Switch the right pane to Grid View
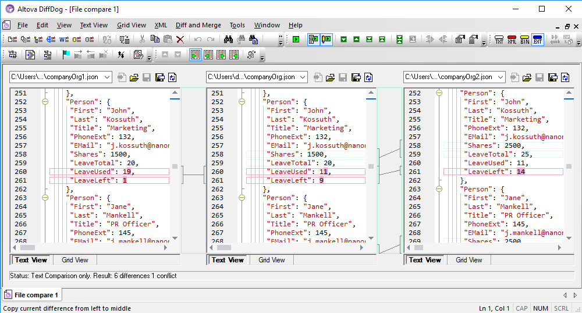Viewport: 582px width, 313px height. click(x=469, y=260)
